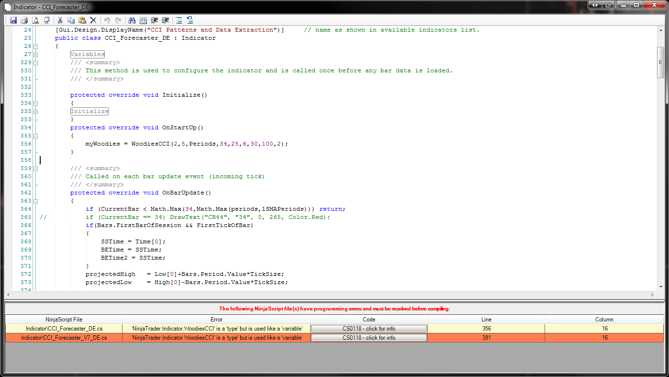
Task: Click the Column column header
Action: 604,320
